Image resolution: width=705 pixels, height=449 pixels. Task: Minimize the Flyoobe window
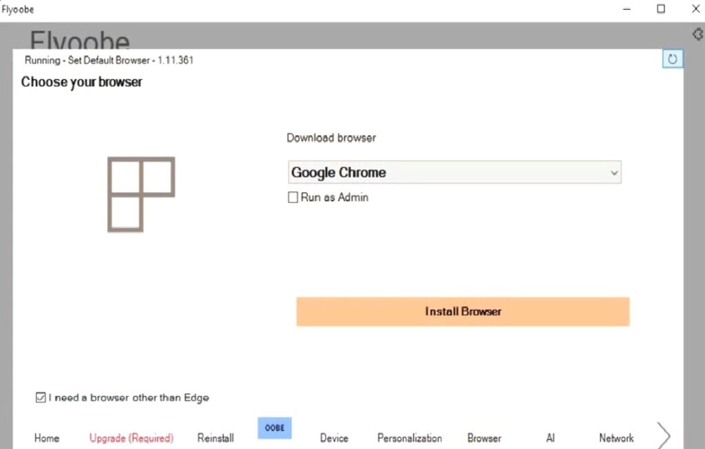(x=627, y=9)
